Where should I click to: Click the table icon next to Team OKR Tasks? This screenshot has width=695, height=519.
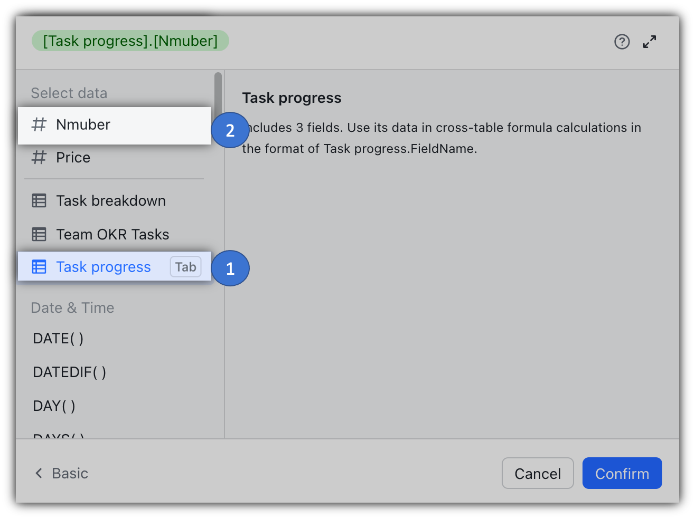tap(39, 234)
